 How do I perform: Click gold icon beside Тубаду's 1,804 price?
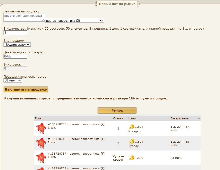(131, 141)
